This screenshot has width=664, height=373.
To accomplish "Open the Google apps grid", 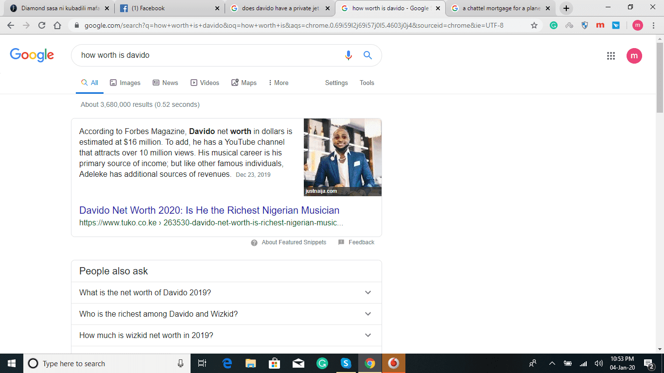I will pyautogui.click(x=611, y=56).
